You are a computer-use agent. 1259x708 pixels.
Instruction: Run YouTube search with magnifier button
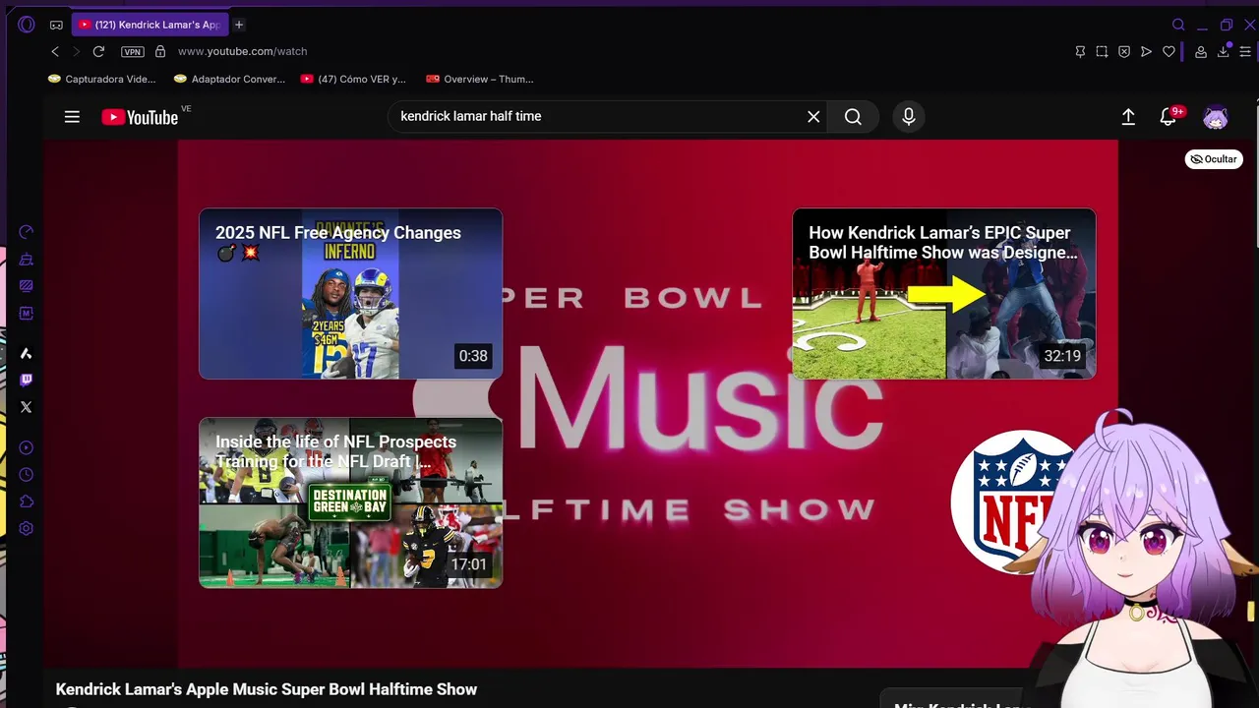[853, 116]
